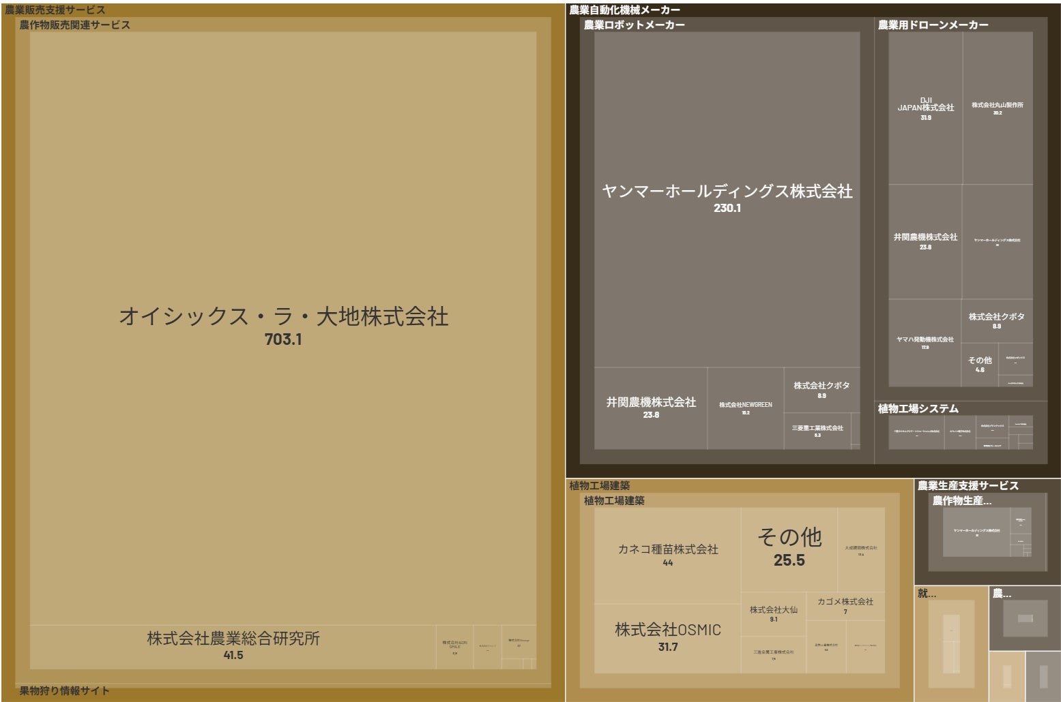Click the 株式会社丸山製作所 cell
Screen dimensions: 1061x702
[998, 108]
